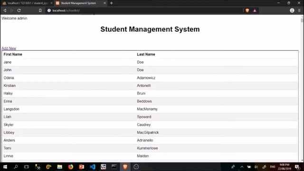The height and width of the screenshot is (171, 304).
Task: Click the last name Bruni
Action: coord(141,93)
